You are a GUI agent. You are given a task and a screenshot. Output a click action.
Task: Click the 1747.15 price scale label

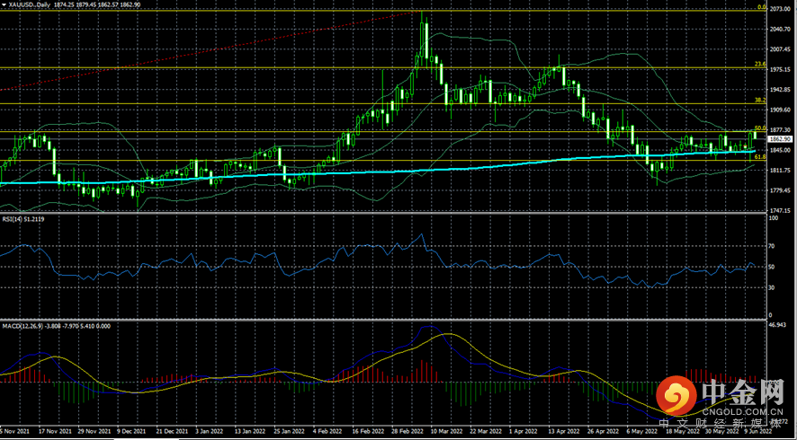[x=778, y=209]
